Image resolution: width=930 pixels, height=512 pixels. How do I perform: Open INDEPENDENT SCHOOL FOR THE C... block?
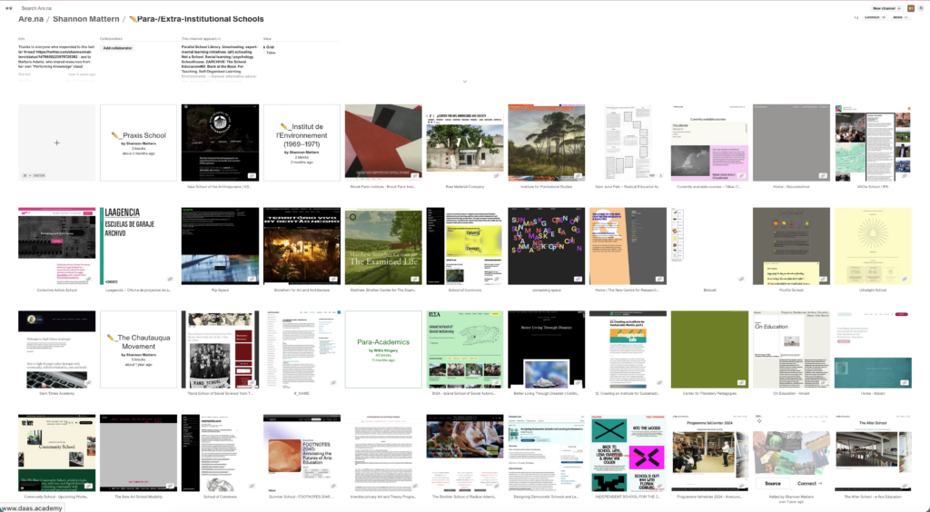[x=628, y=453]
